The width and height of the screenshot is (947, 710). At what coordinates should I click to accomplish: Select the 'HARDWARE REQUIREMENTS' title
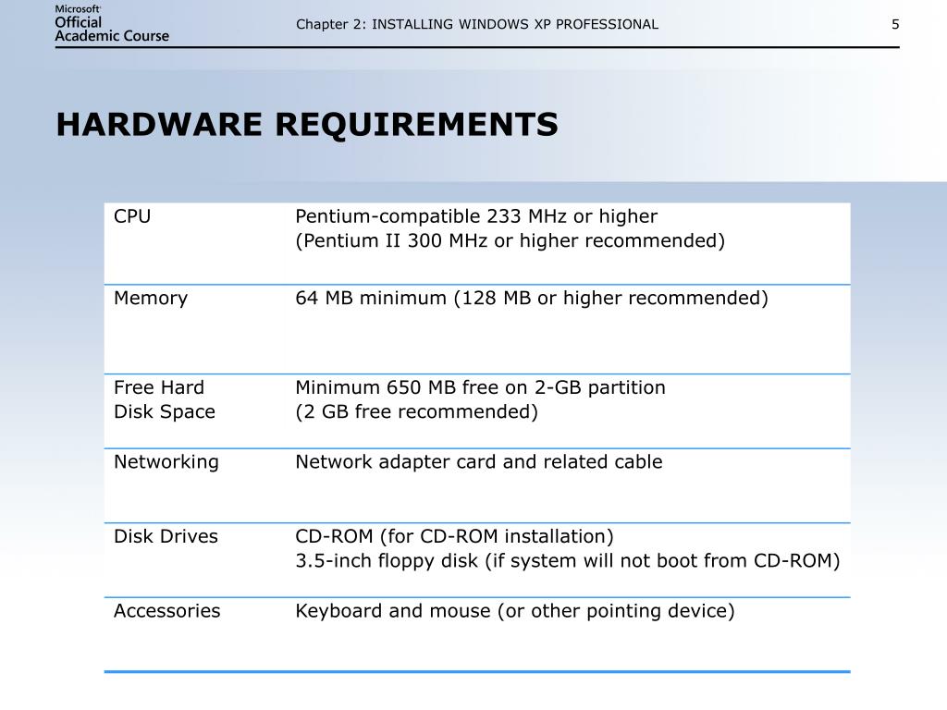pos(307,125)
